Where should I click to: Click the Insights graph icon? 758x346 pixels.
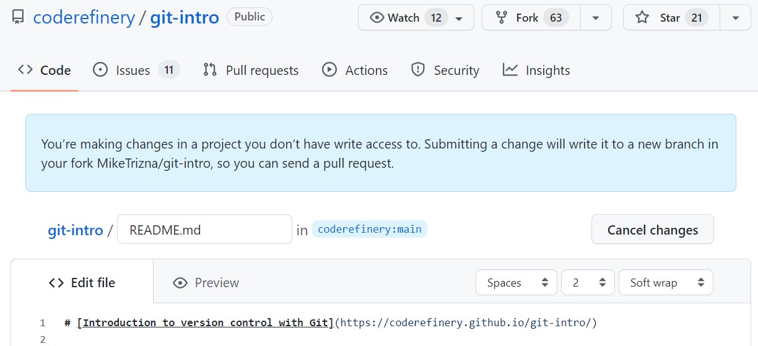tap(510, 70)
